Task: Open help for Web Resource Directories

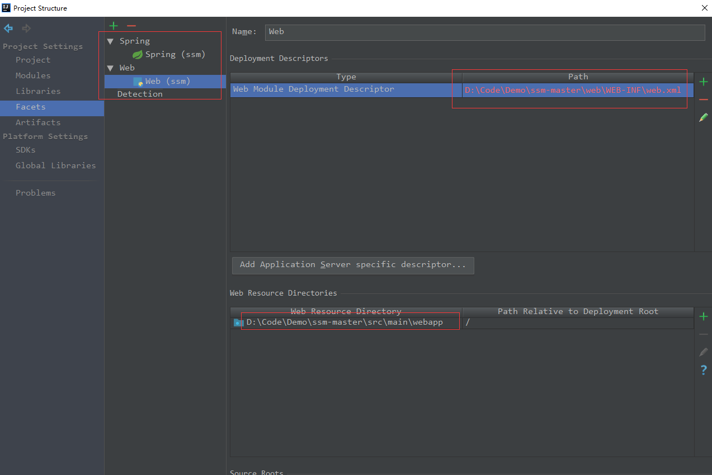Action: (704, 370)
